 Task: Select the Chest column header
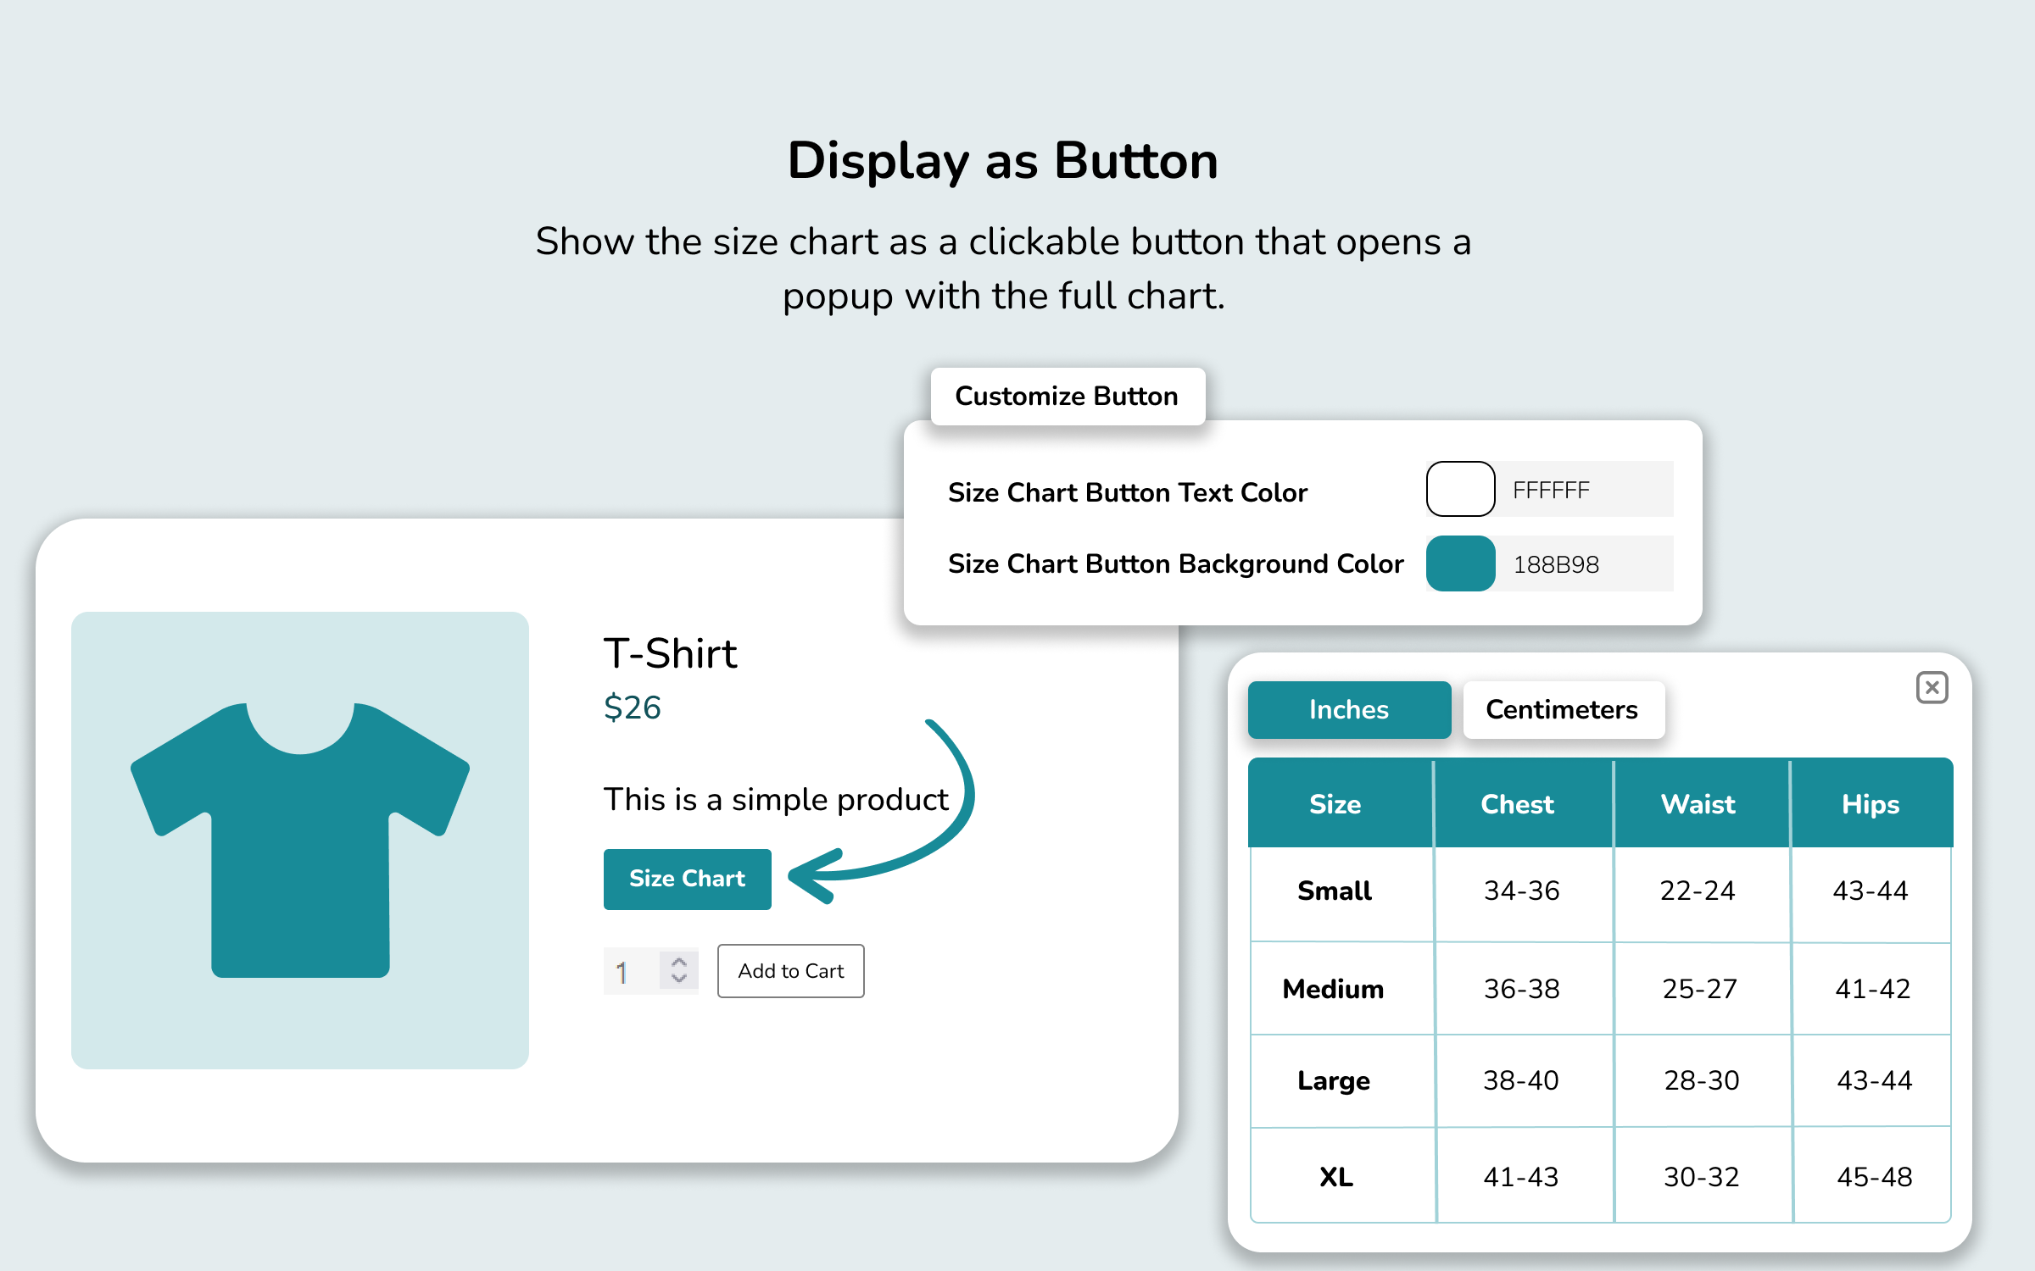coord(1517,803)
